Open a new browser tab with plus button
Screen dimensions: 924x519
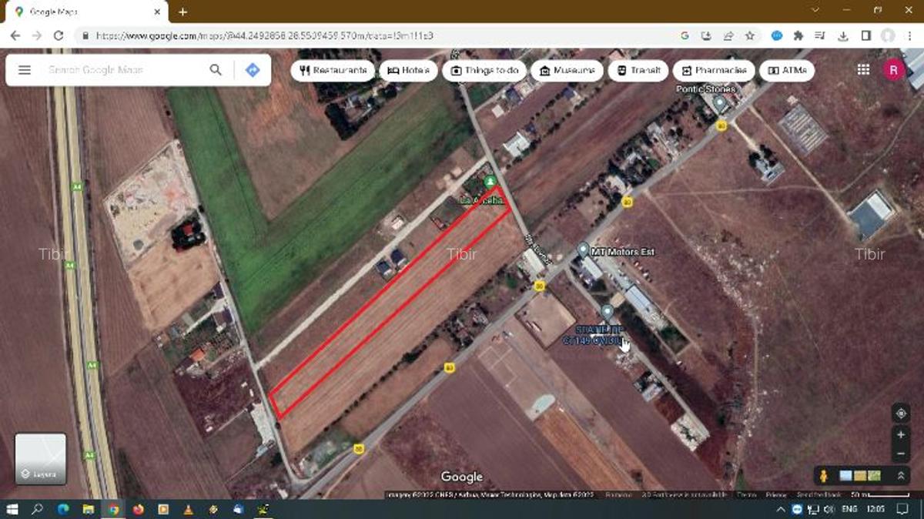182,12
